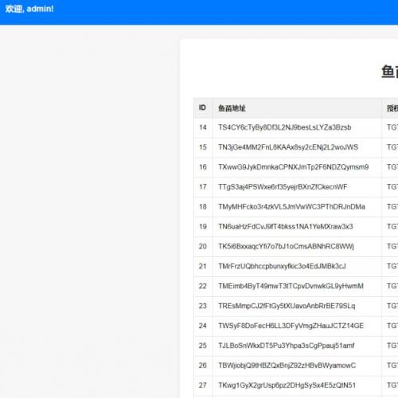Select address starting with TMyMHFcko3r4zk
398x398 pixels.
pyautogui.click(x=291, y=207)
